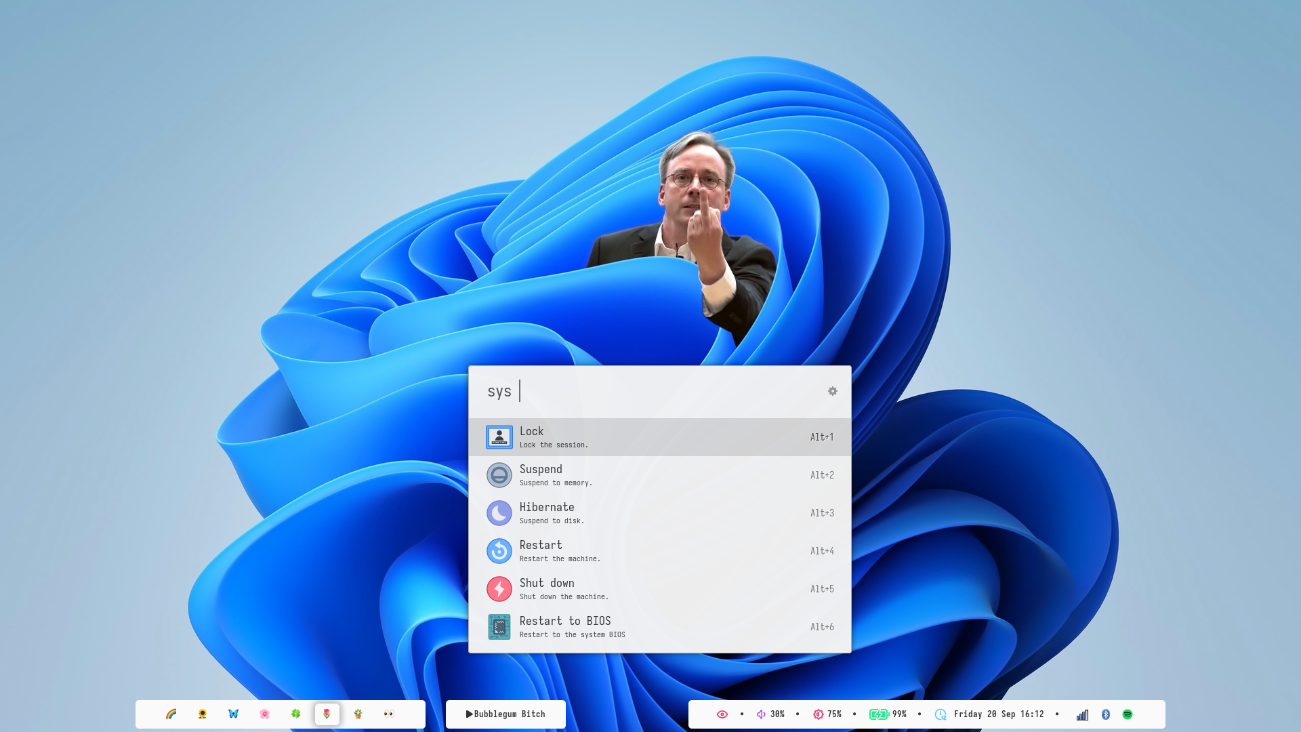The image size is (1301, 732).
Task: Click the Hibernate moon icon
Action: click(x=499, y=513)
